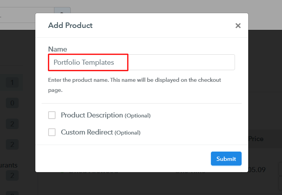Click the Name input containing Portfolio Templates
This screenshot has height=195, width=282.
pos(141,62)
